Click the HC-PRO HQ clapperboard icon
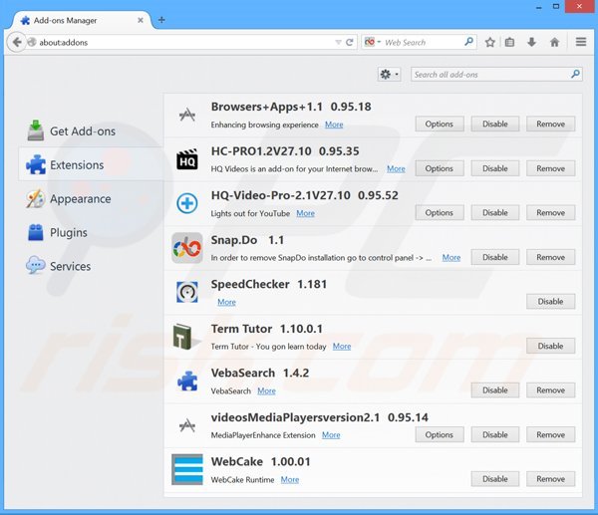 coord(187,159)
